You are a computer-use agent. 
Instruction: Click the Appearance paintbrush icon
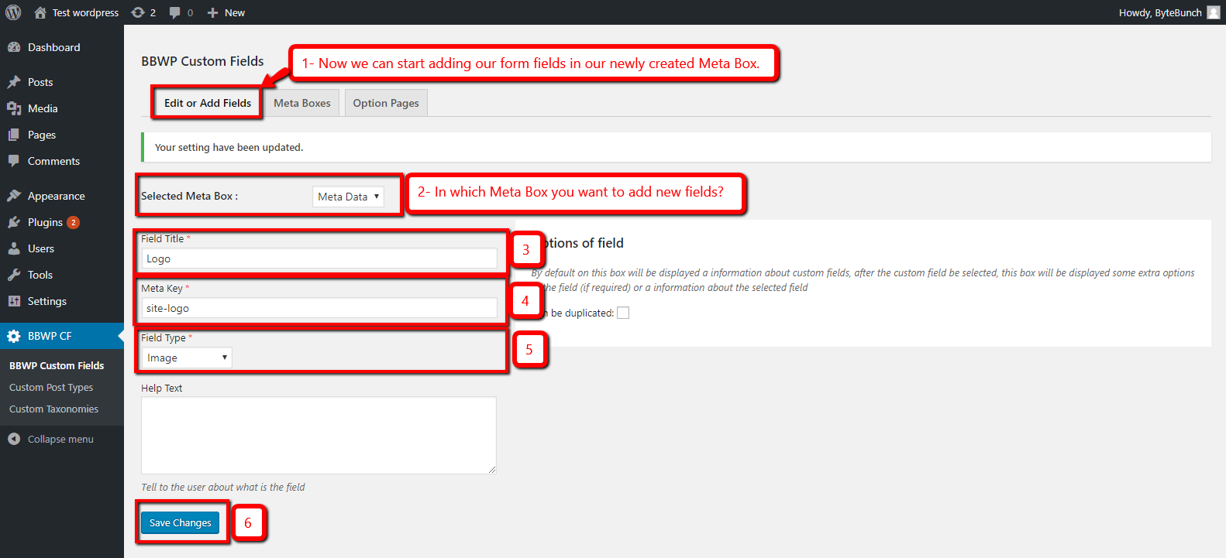pyautogui.click(x=14, y=196)
